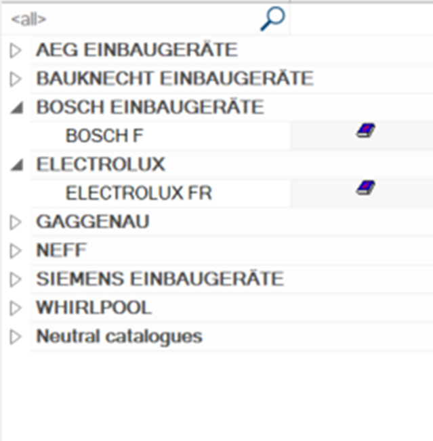Select the ELECTROLUX FR catalogue
This screenshot has height=441, width=433.
139,193
